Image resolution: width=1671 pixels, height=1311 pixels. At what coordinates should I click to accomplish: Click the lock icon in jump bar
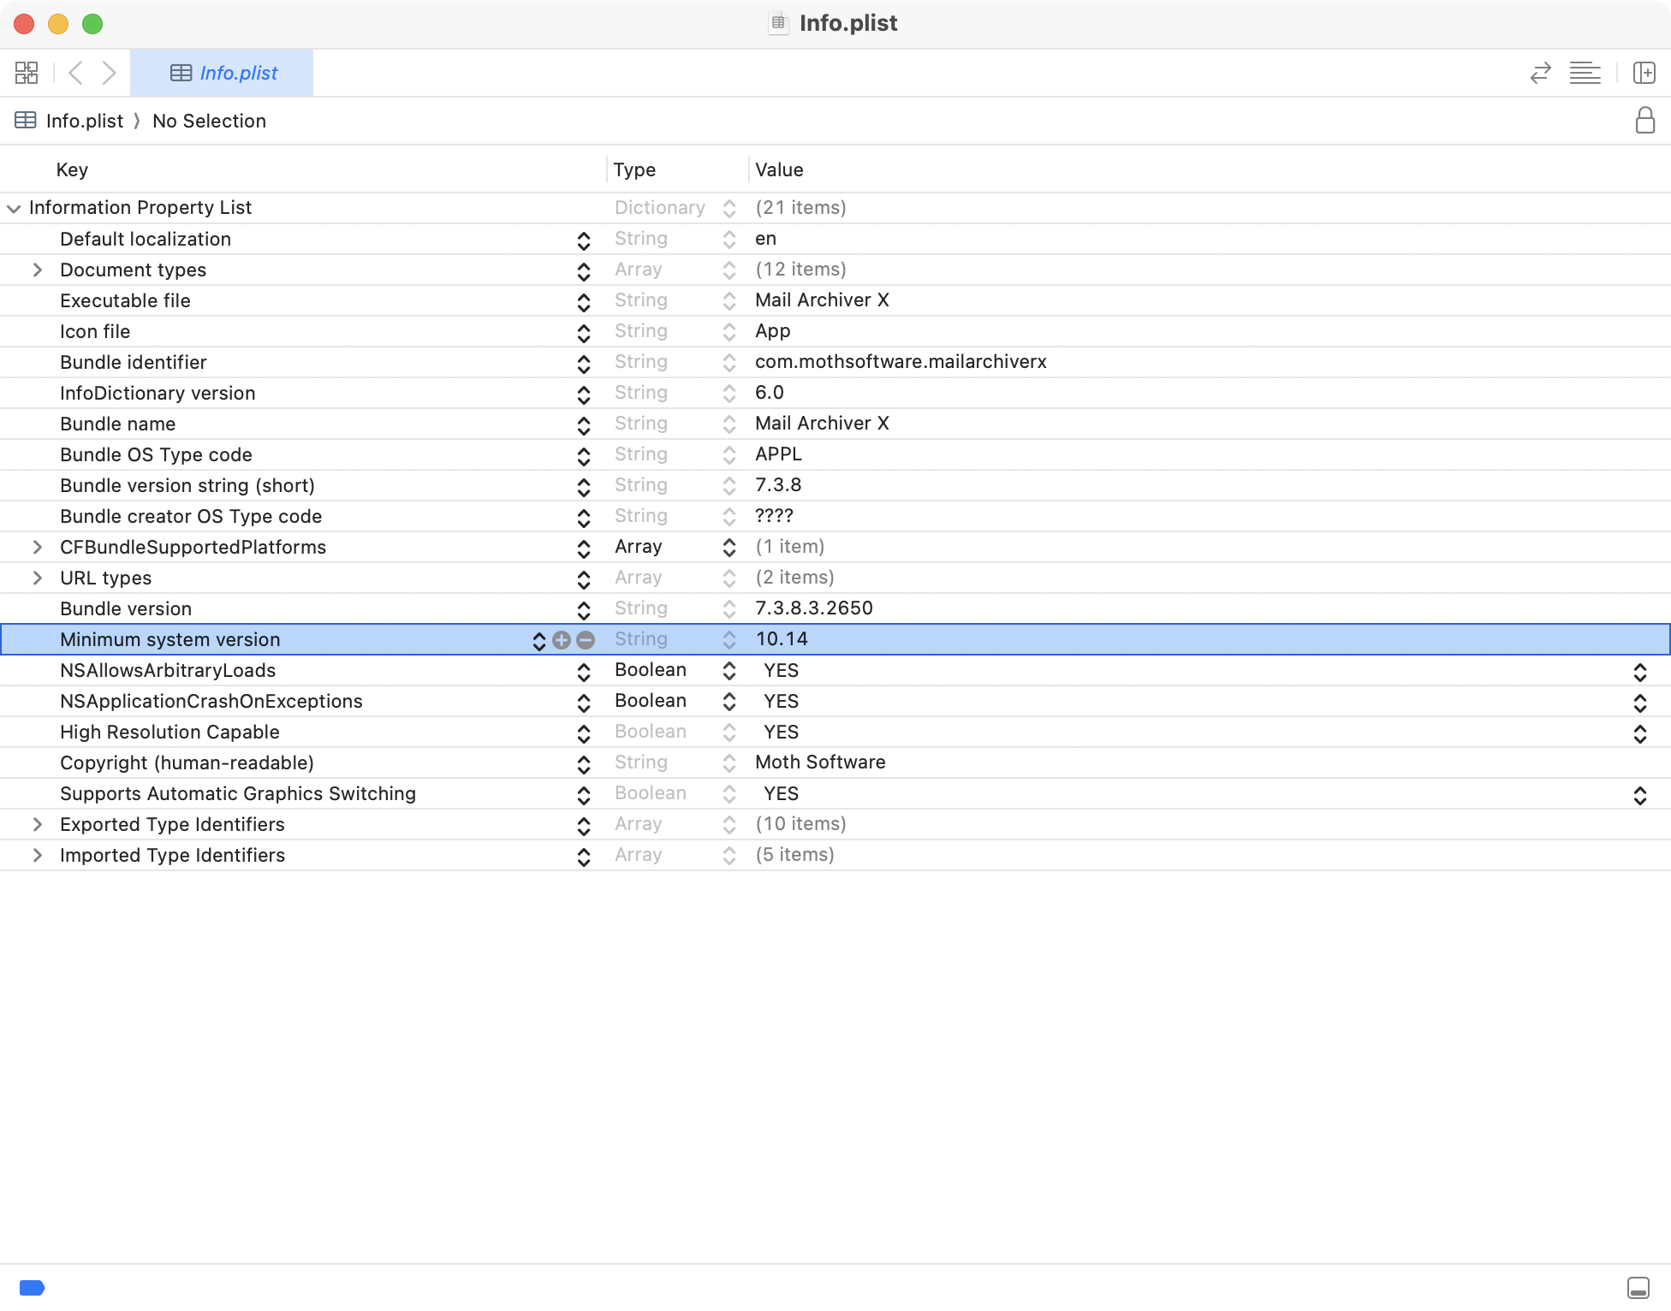tap(1644, 121)
